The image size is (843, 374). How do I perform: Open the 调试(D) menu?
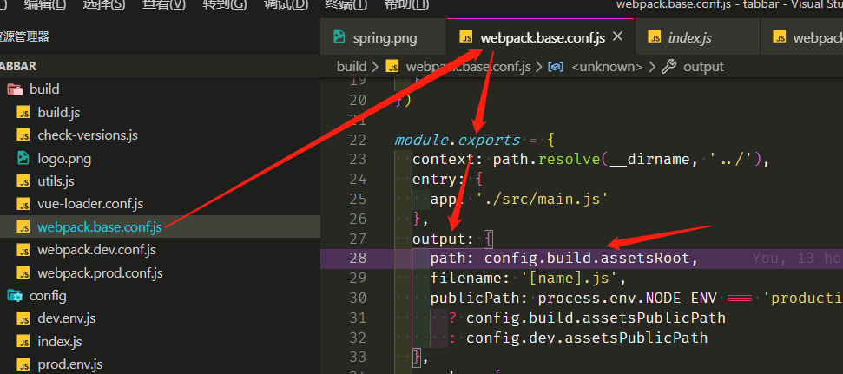tap(286, 5)
